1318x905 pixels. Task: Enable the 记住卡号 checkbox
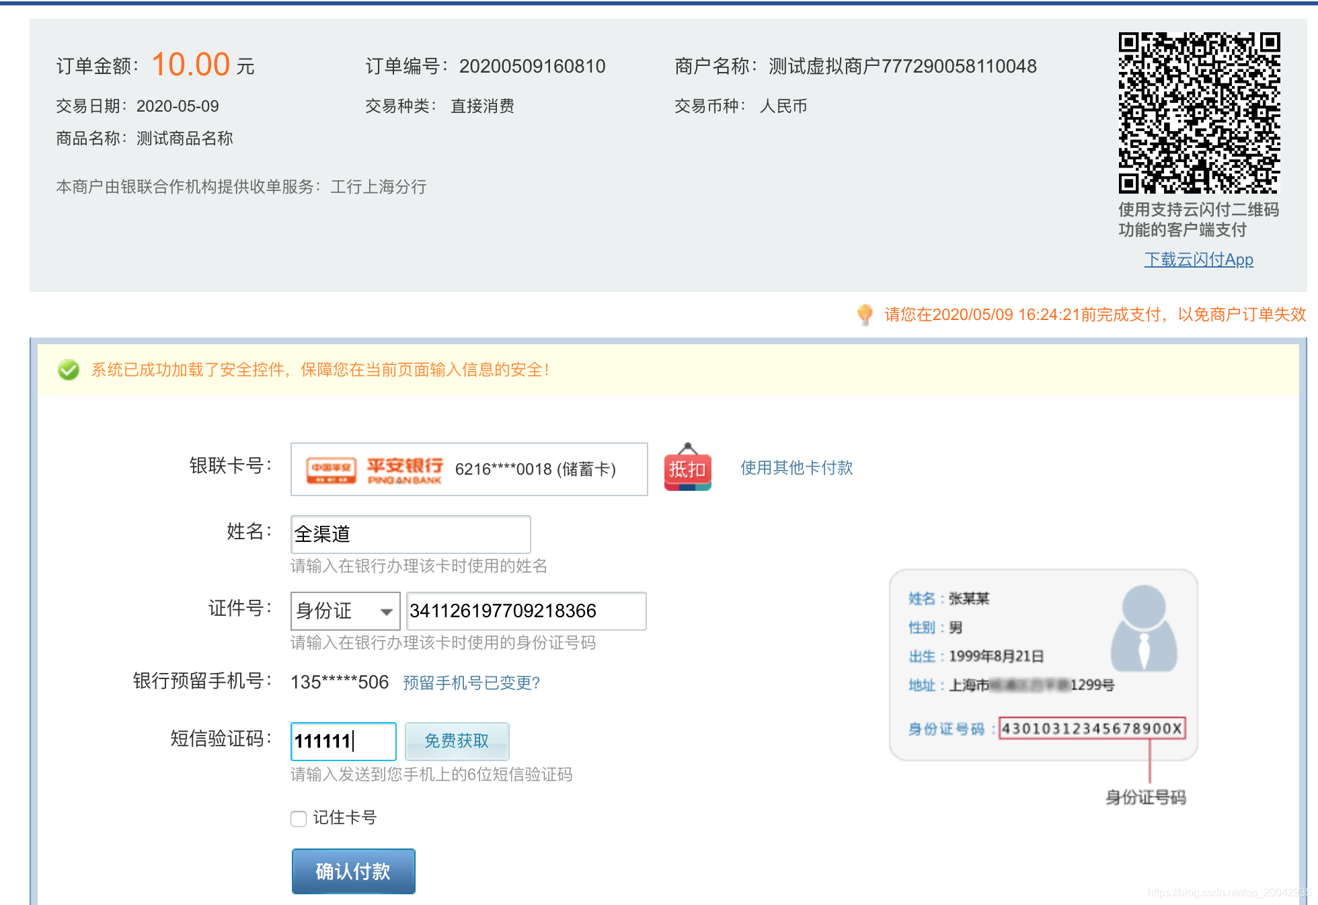[x=299, y=818]
